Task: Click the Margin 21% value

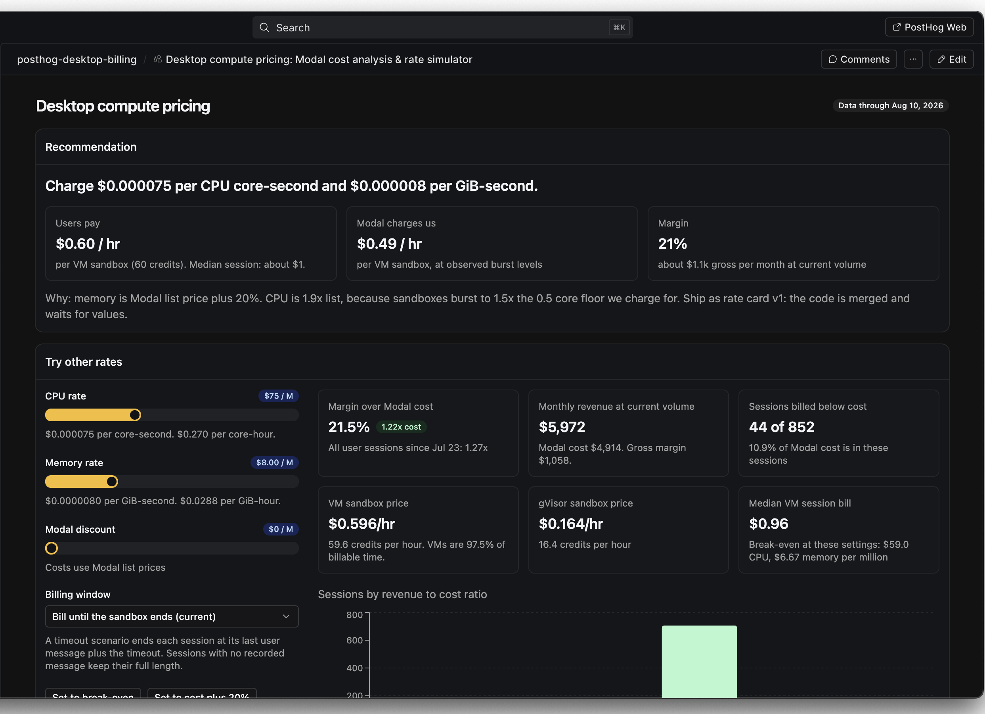Action: [672, 244]
